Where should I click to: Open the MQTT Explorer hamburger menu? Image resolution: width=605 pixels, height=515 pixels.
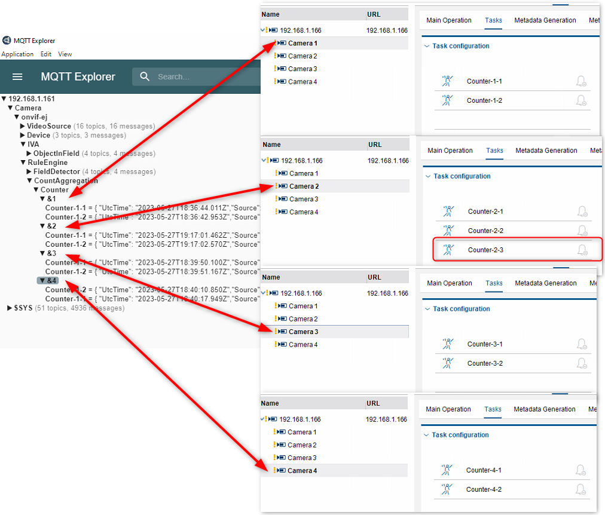[17, 76]
